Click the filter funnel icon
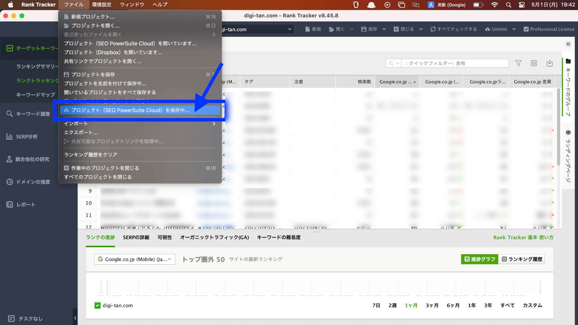The width and height of the screenshot is (578, 325). coord(518,63)
